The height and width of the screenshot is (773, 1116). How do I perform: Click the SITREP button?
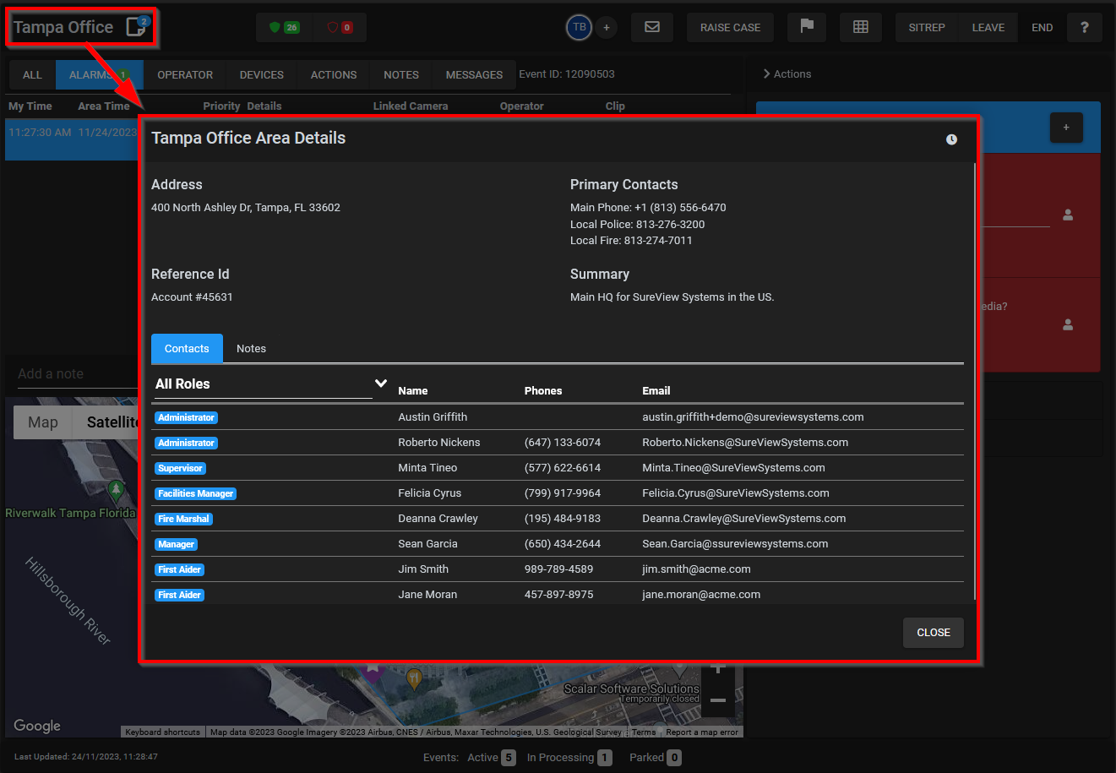(x=927, y=27)
